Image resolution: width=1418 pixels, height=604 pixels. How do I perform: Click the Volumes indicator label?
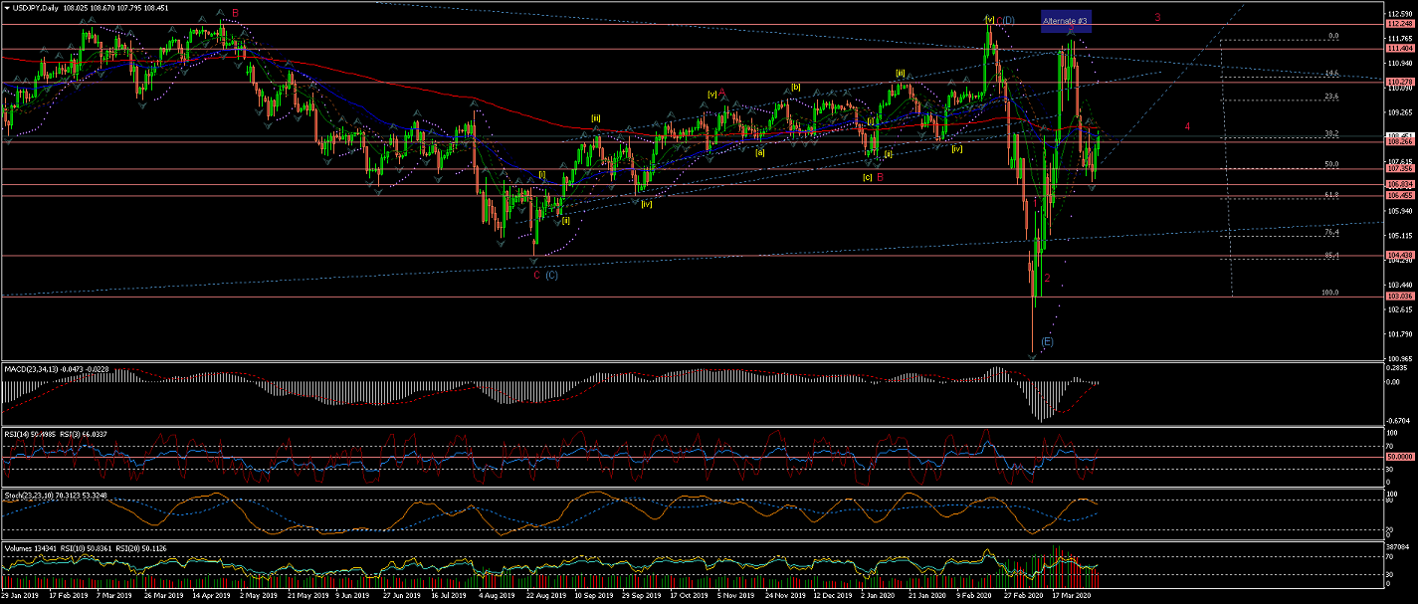(x=20, y=546)
